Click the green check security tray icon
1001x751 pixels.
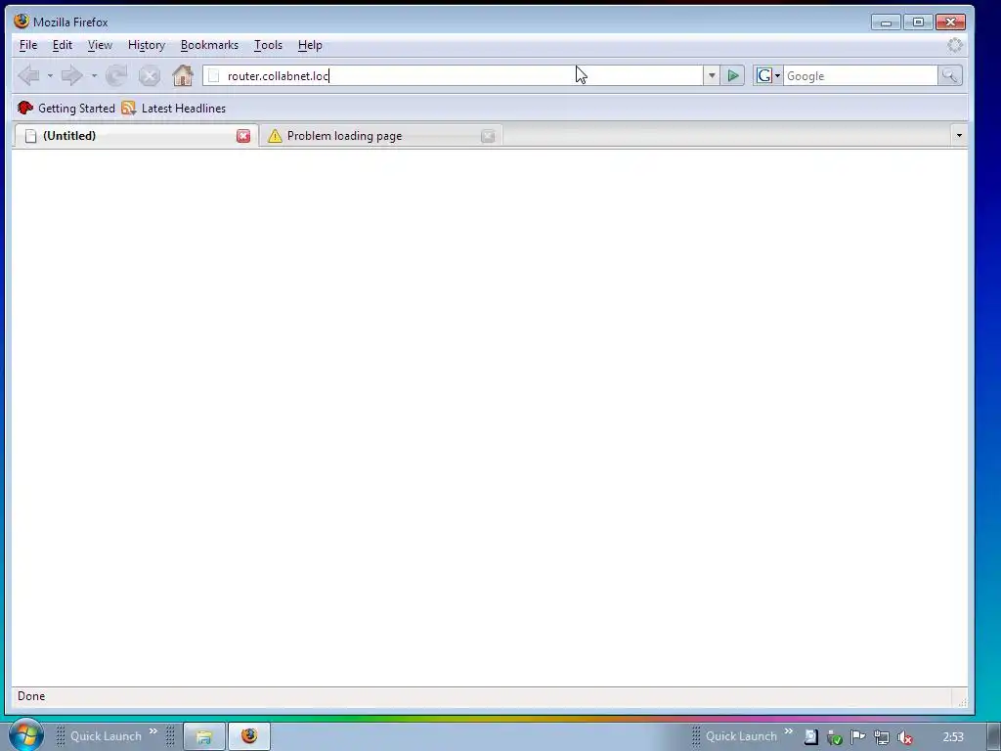point(835,737)
